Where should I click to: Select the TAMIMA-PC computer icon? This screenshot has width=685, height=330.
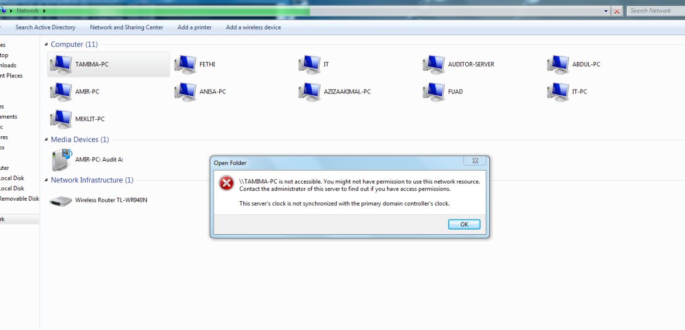click(x=61, y=64)
